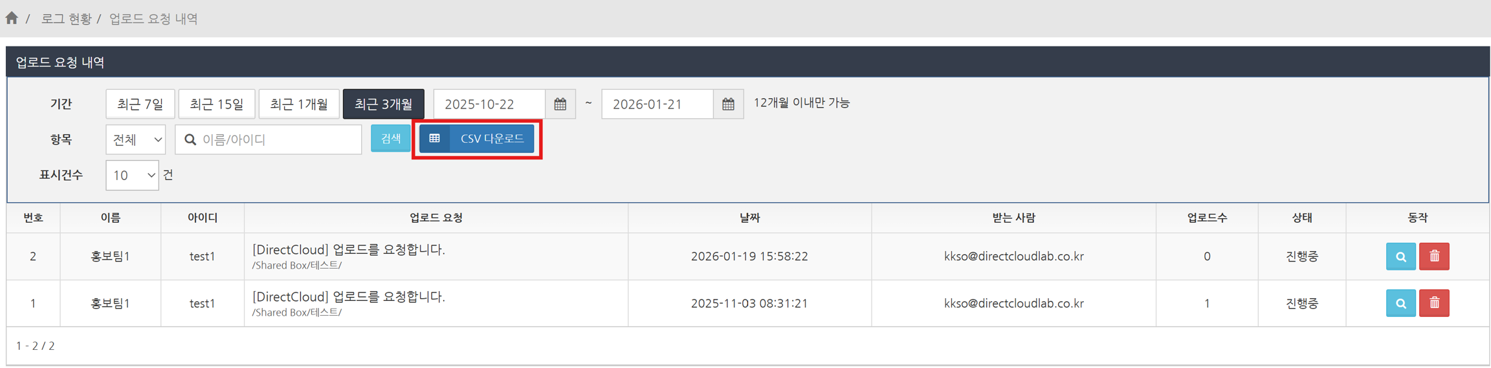Click the CSV 다운로드 button
This screenshot has height=368, width=1491.
[x=477, y=139]
